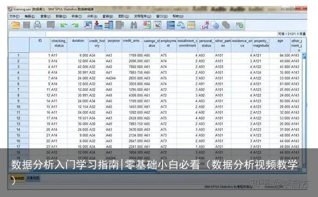
Task: Click the greyed Show all variables icon
Action: tap(226, 25)
